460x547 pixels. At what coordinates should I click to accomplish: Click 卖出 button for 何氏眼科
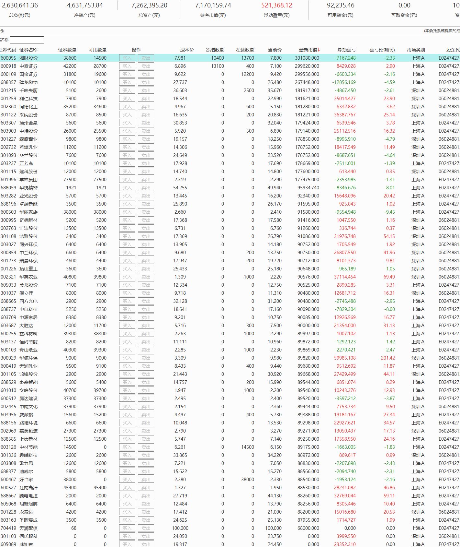click(146, 536)
